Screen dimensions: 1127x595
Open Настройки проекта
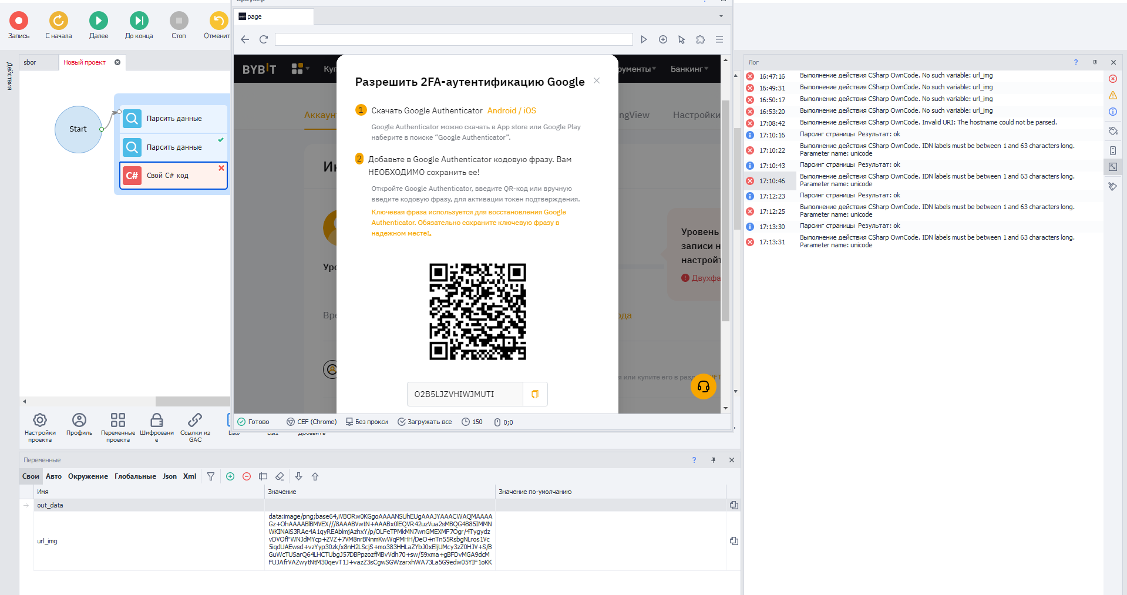tap(40, 427)
